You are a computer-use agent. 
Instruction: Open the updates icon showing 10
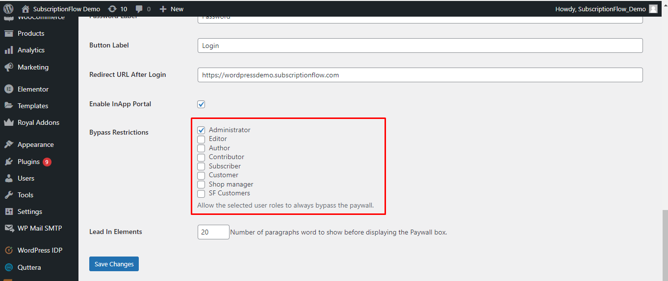(112, 9)
